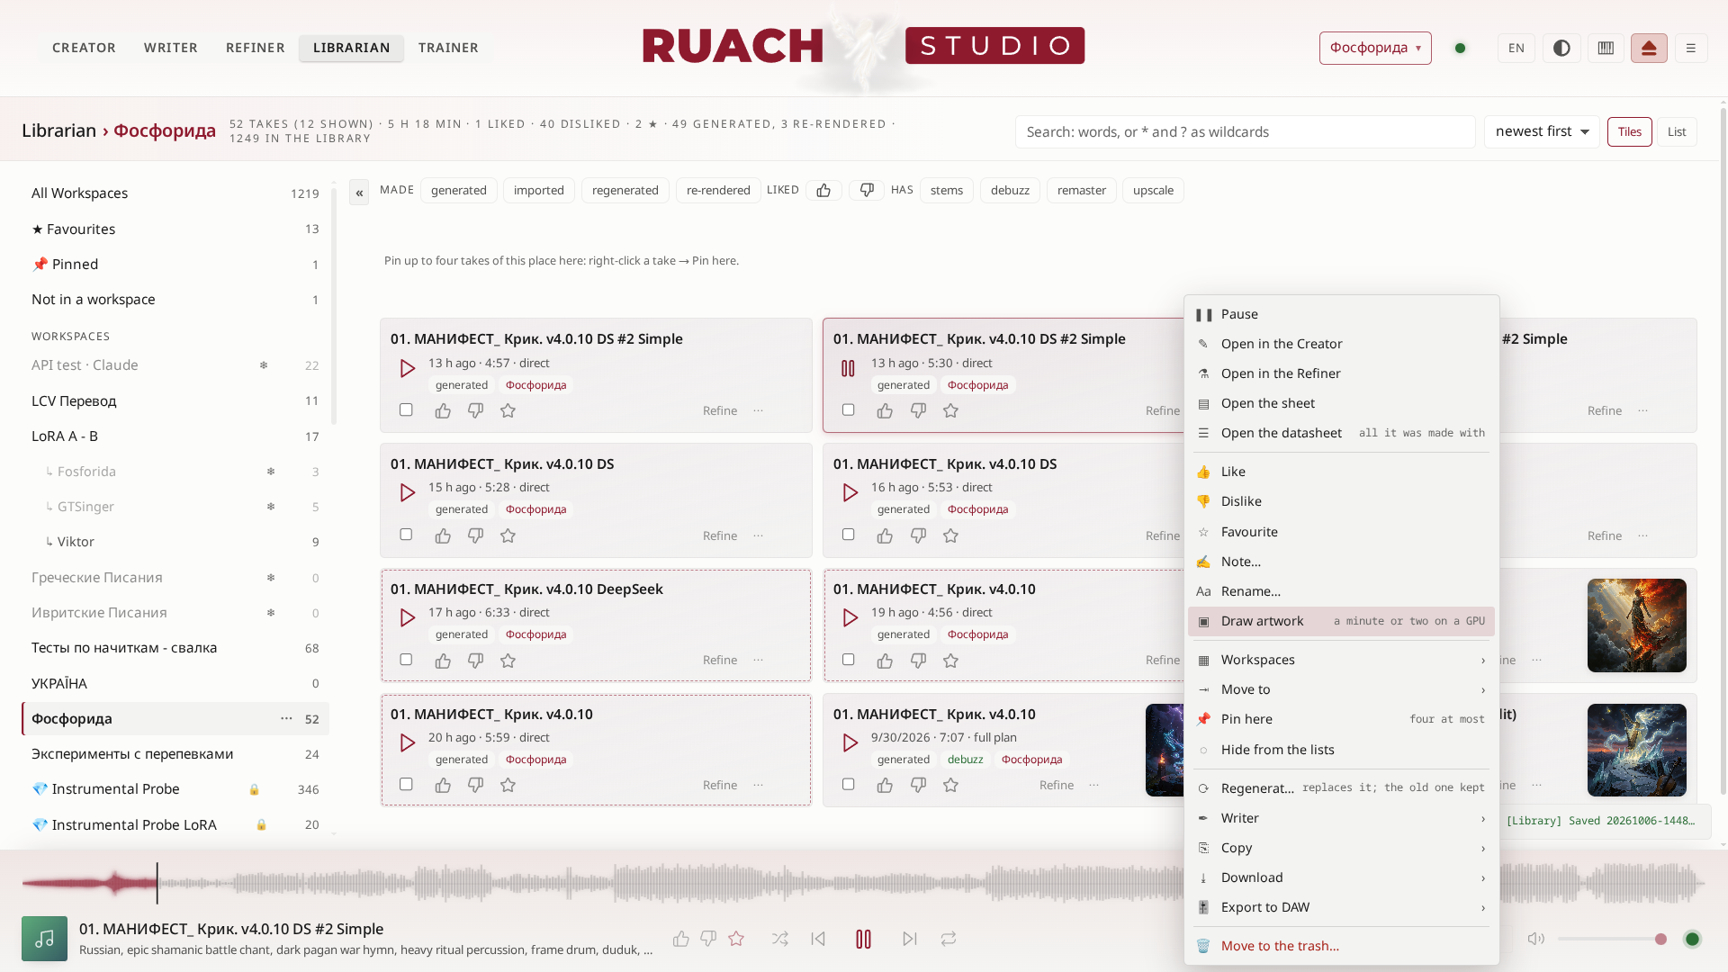Open the Фосфорида project dropdown in header
This screenshot has width=1728, height=972.
point(1375,48)
